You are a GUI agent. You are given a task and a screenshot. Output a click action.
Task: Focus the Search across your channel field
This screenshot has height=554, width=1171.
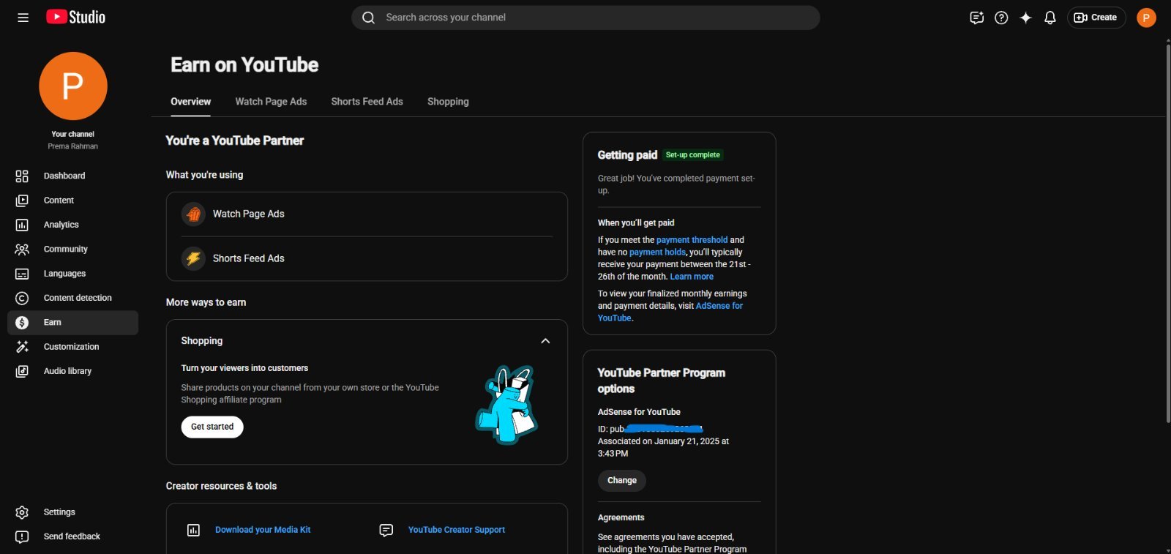point(585,18)
